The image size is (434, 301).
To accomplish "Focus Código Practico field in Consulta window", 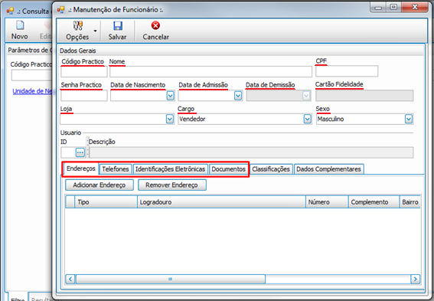I will (x=31, y=75).
